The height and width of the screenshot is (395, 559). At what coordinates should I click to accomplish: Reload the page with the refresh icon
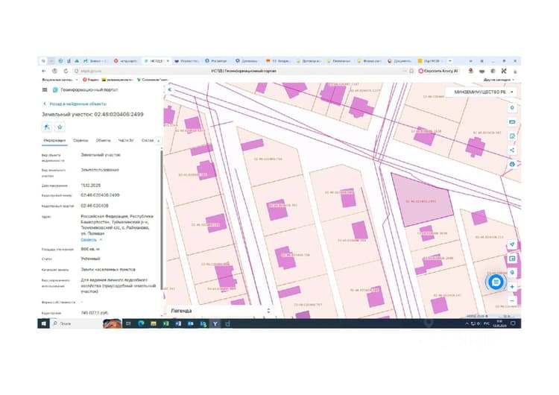point(66,71)
